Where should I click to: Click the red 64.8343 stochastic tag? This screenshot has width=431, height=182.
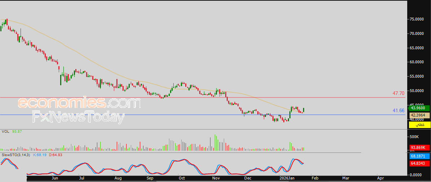[x=419, y=163]
